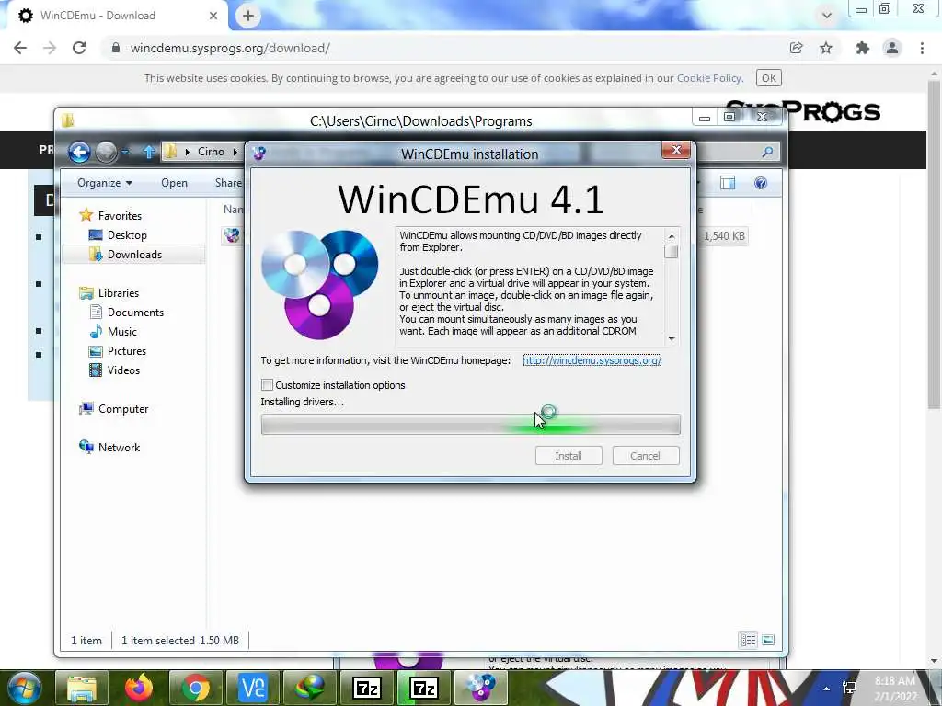Click OK on the cookie notice
Screen dimensions: 942x706
coord(768,78)
